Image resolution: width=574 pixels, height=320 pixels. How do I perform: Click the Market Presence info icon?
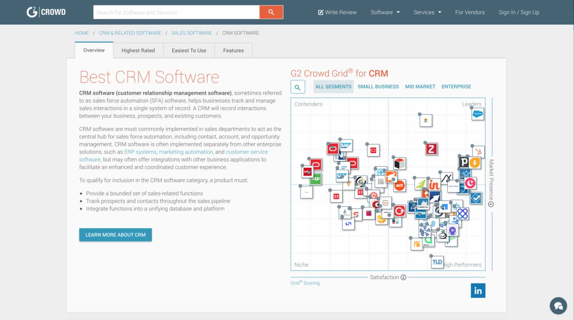point(491,204)
